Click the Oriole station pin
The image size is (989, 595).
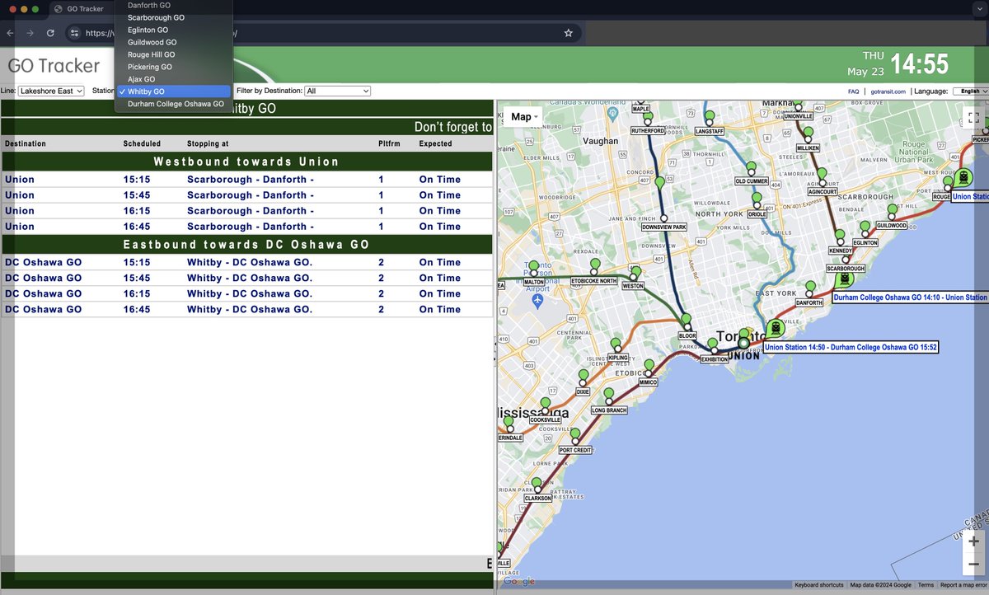click(x=757, y=200)
